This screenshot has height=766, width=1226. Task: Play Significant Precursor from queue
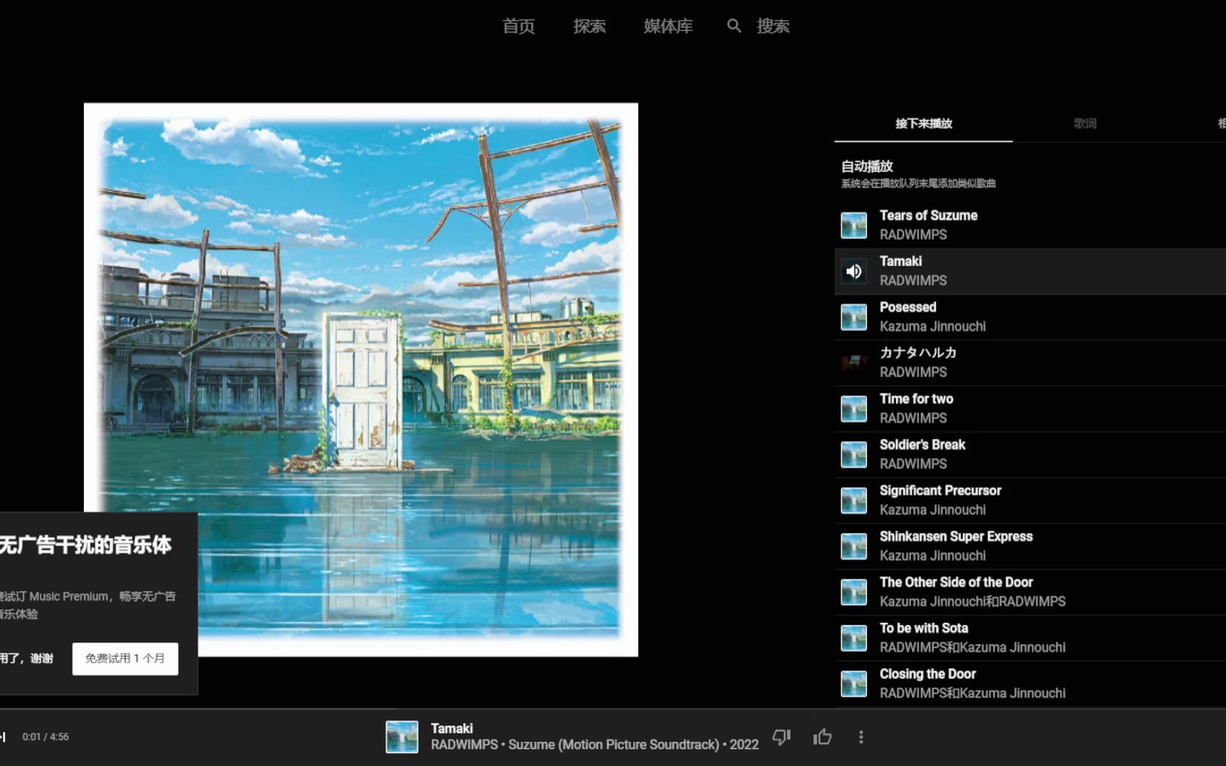1030,501
